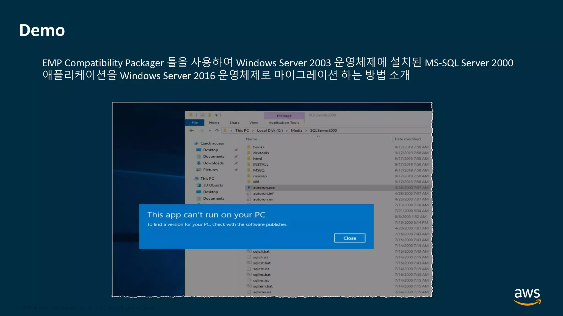The height and width of the screenshot is (316, 563).
Task: Click SQLServer2000 in the address path
Action: 323,131
